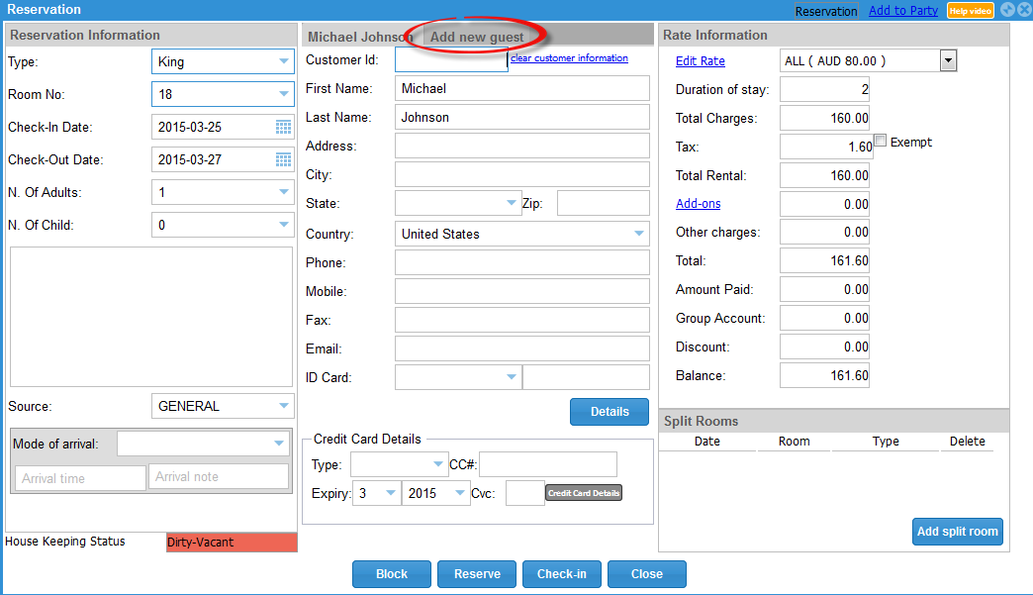This screenshot has height=595, width=1033.
Task: Open the Expiry year dropdown showing 2015
Action: coord(435,493)
